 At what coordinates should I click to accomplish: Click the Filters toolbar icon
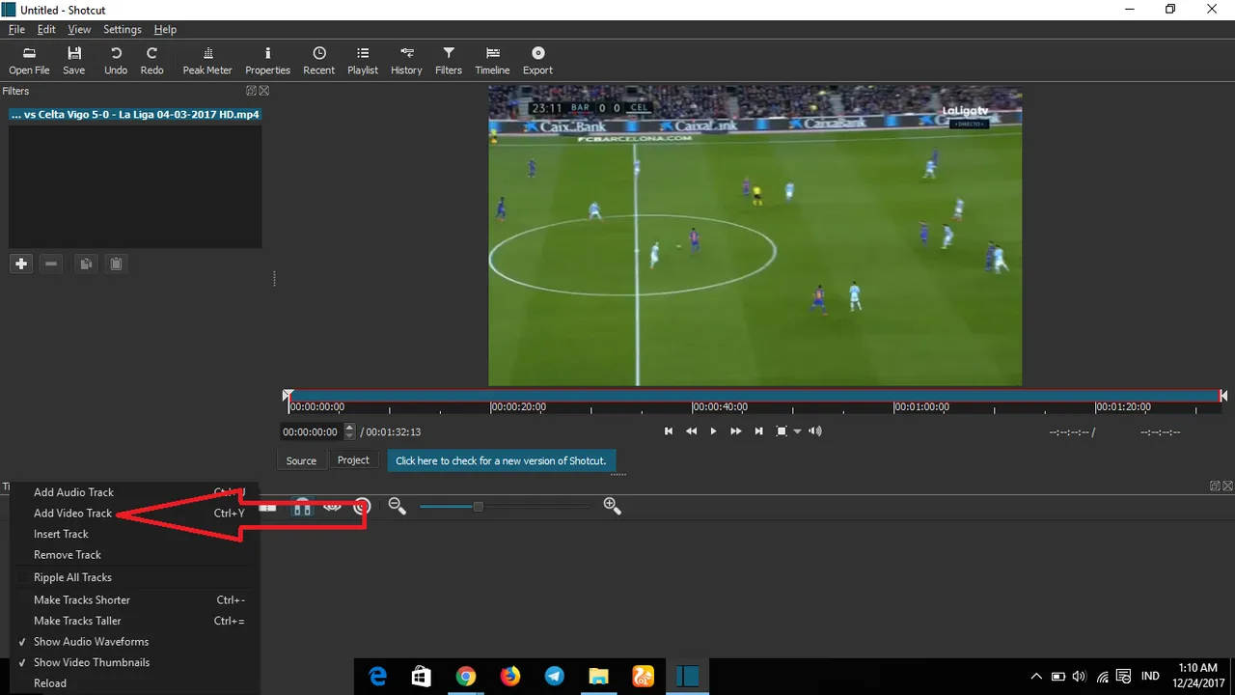[449, 61]
